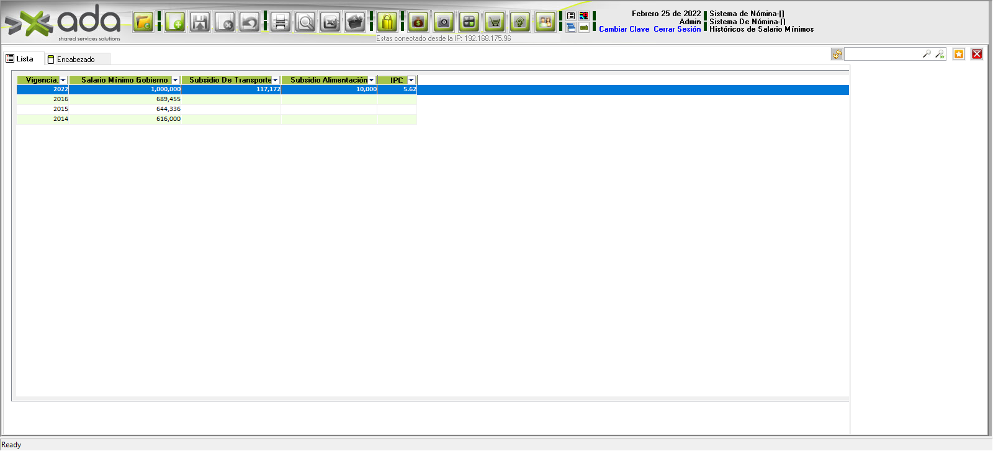
Task: Click the connected IP address text
Action: pyautogui.click(x=444, y=38)
